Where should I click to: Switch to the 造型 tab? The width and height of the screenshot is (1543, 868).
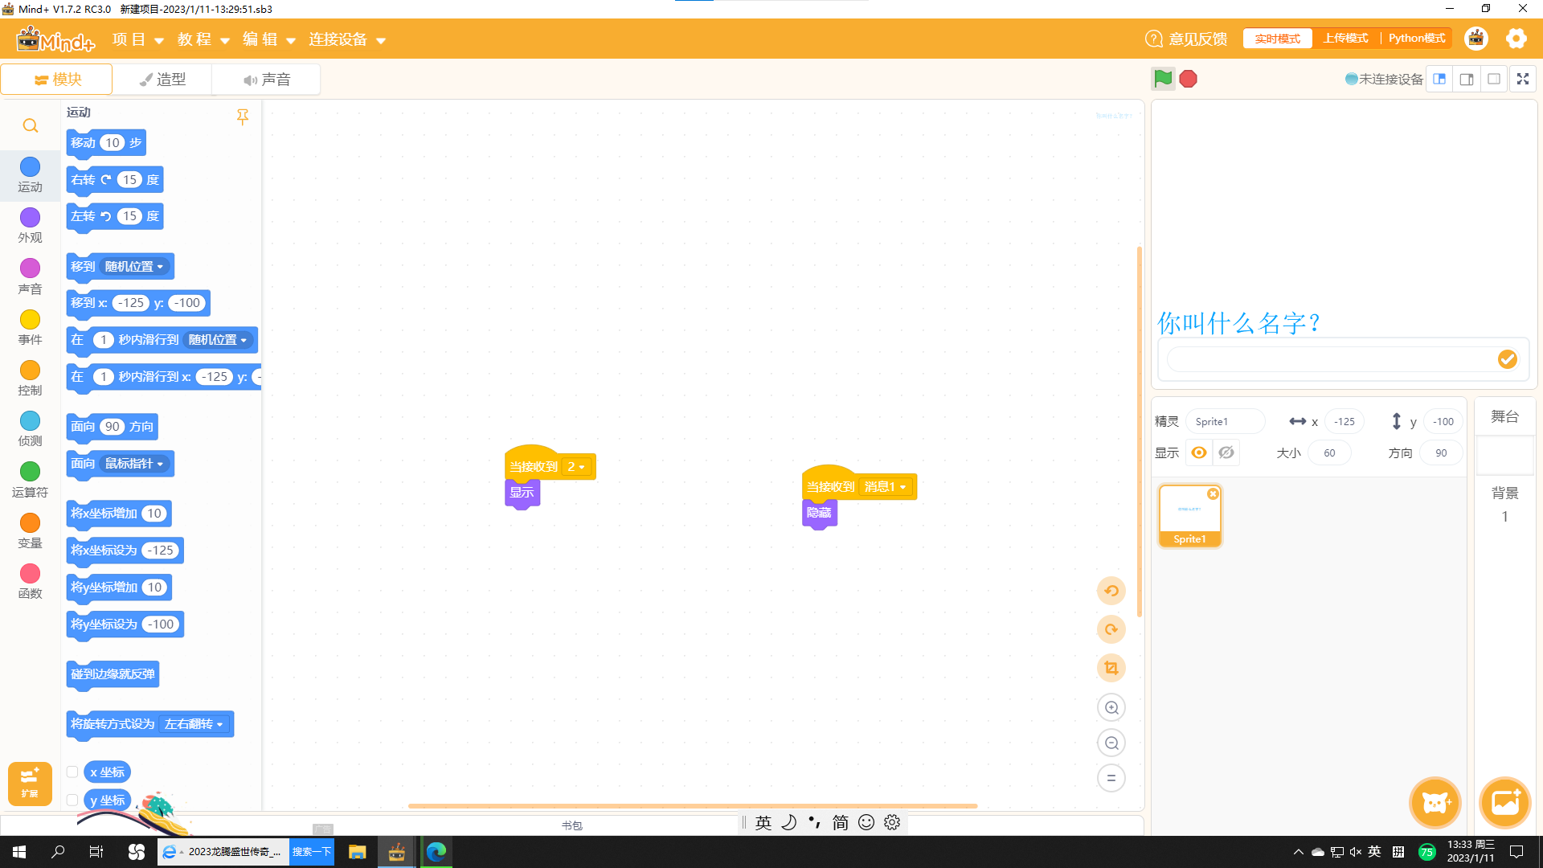pyautogui.click(x=162, y=80)
